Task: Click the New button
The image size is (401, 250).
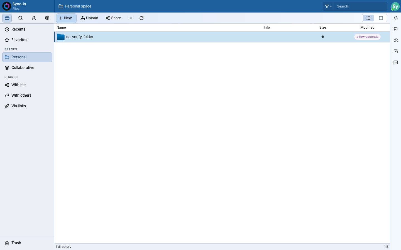Action: click(x=66, y=18)
